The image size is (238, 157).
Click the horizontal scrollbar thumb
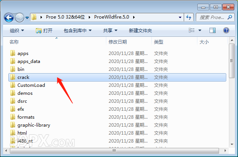click(x=114, y=151)
